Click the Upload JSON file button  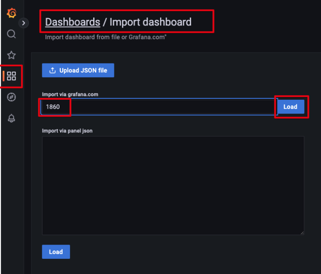[x=78, y=70]
